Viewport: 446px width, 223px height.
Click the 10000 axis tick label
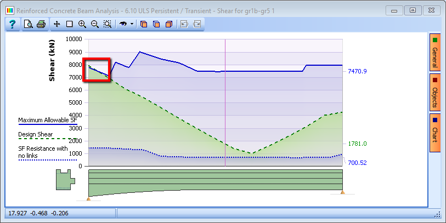pos(74,39)
